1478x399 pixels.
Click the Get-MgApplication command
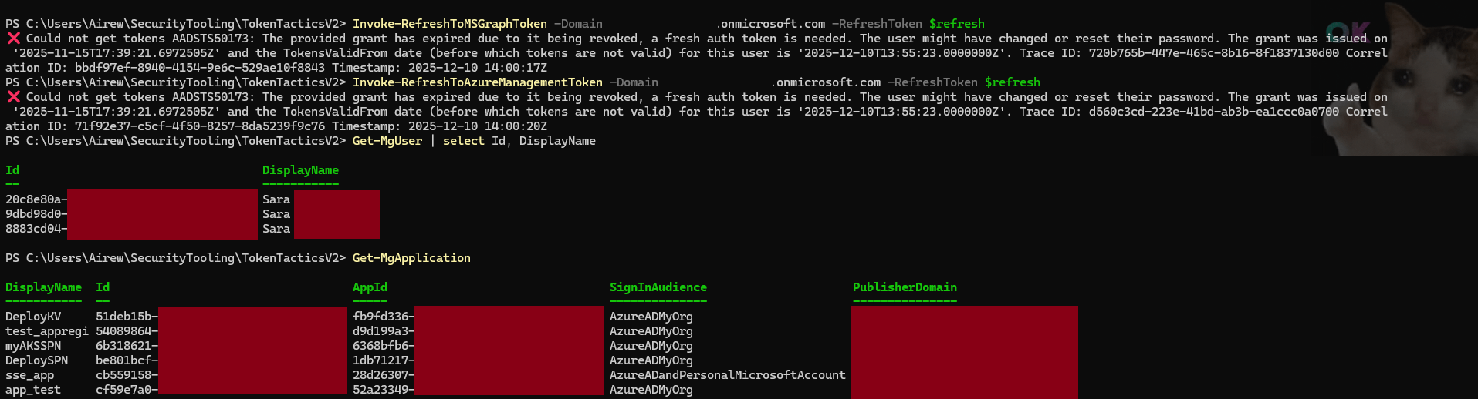coord(411,258)
